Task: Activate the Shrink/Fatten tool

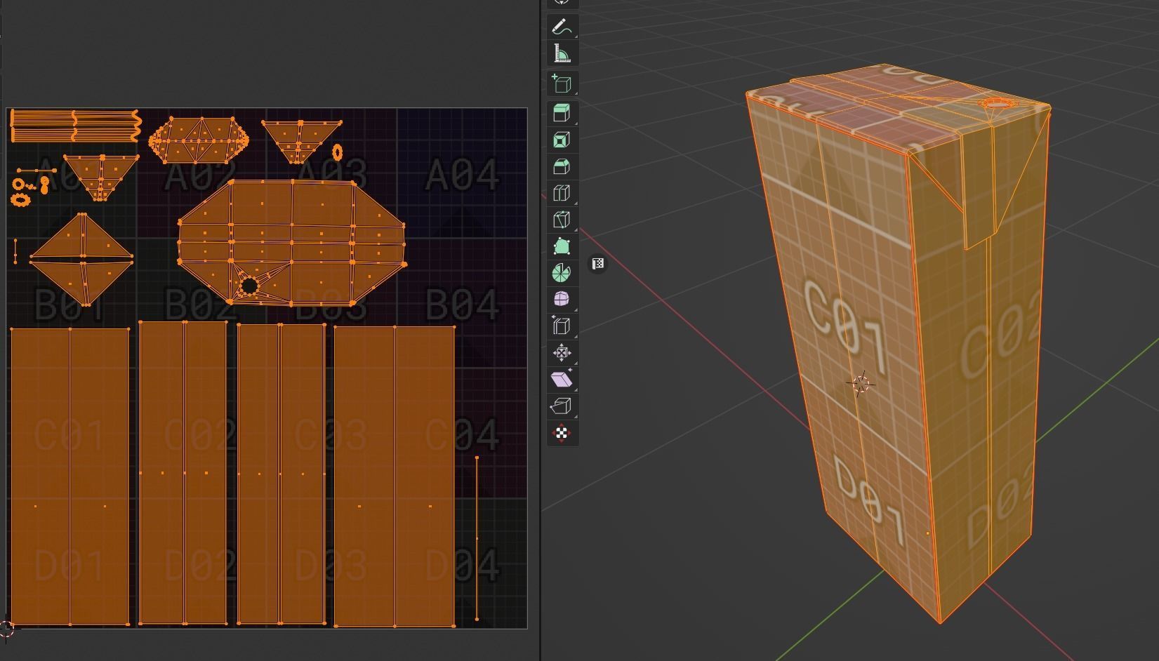Action: [562, 352]
